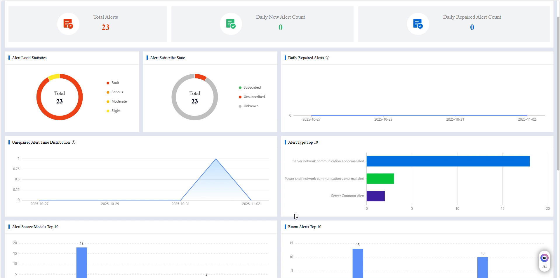Viewport: 560px width, 278px height.
Task: Click the Daily New Alert Count green icon
Action: pyautogui.click(x=231, y=24)
